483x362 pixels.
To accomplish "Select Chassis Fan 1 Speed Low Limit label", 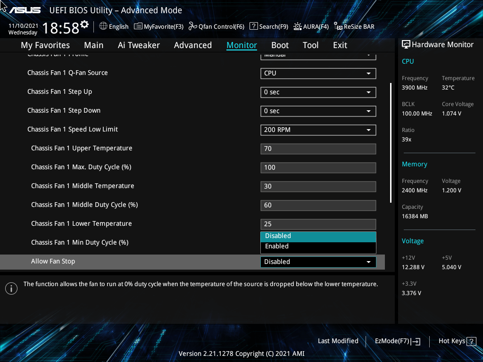I will pos(73,129).
